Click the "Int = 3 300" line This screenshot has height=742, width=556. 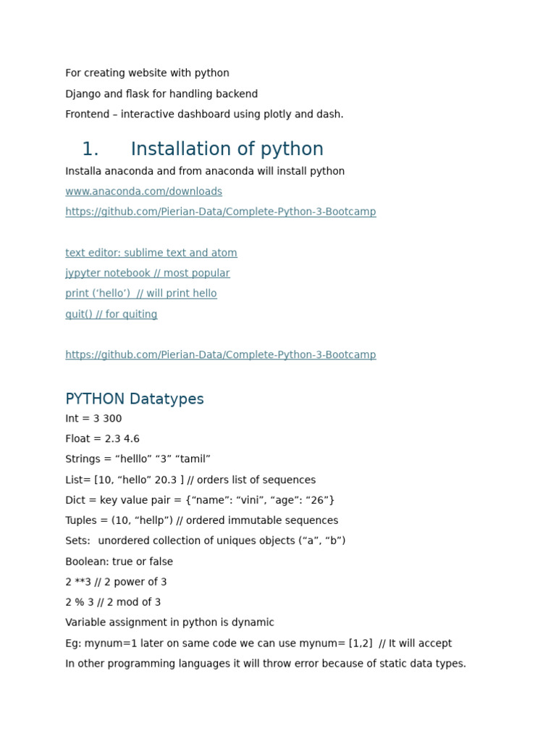(x=93, y=419)
